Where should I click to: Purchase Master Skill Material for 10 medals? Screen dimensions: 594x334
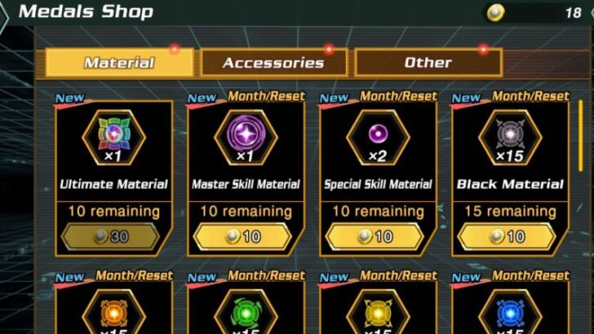tap(242, 236)
